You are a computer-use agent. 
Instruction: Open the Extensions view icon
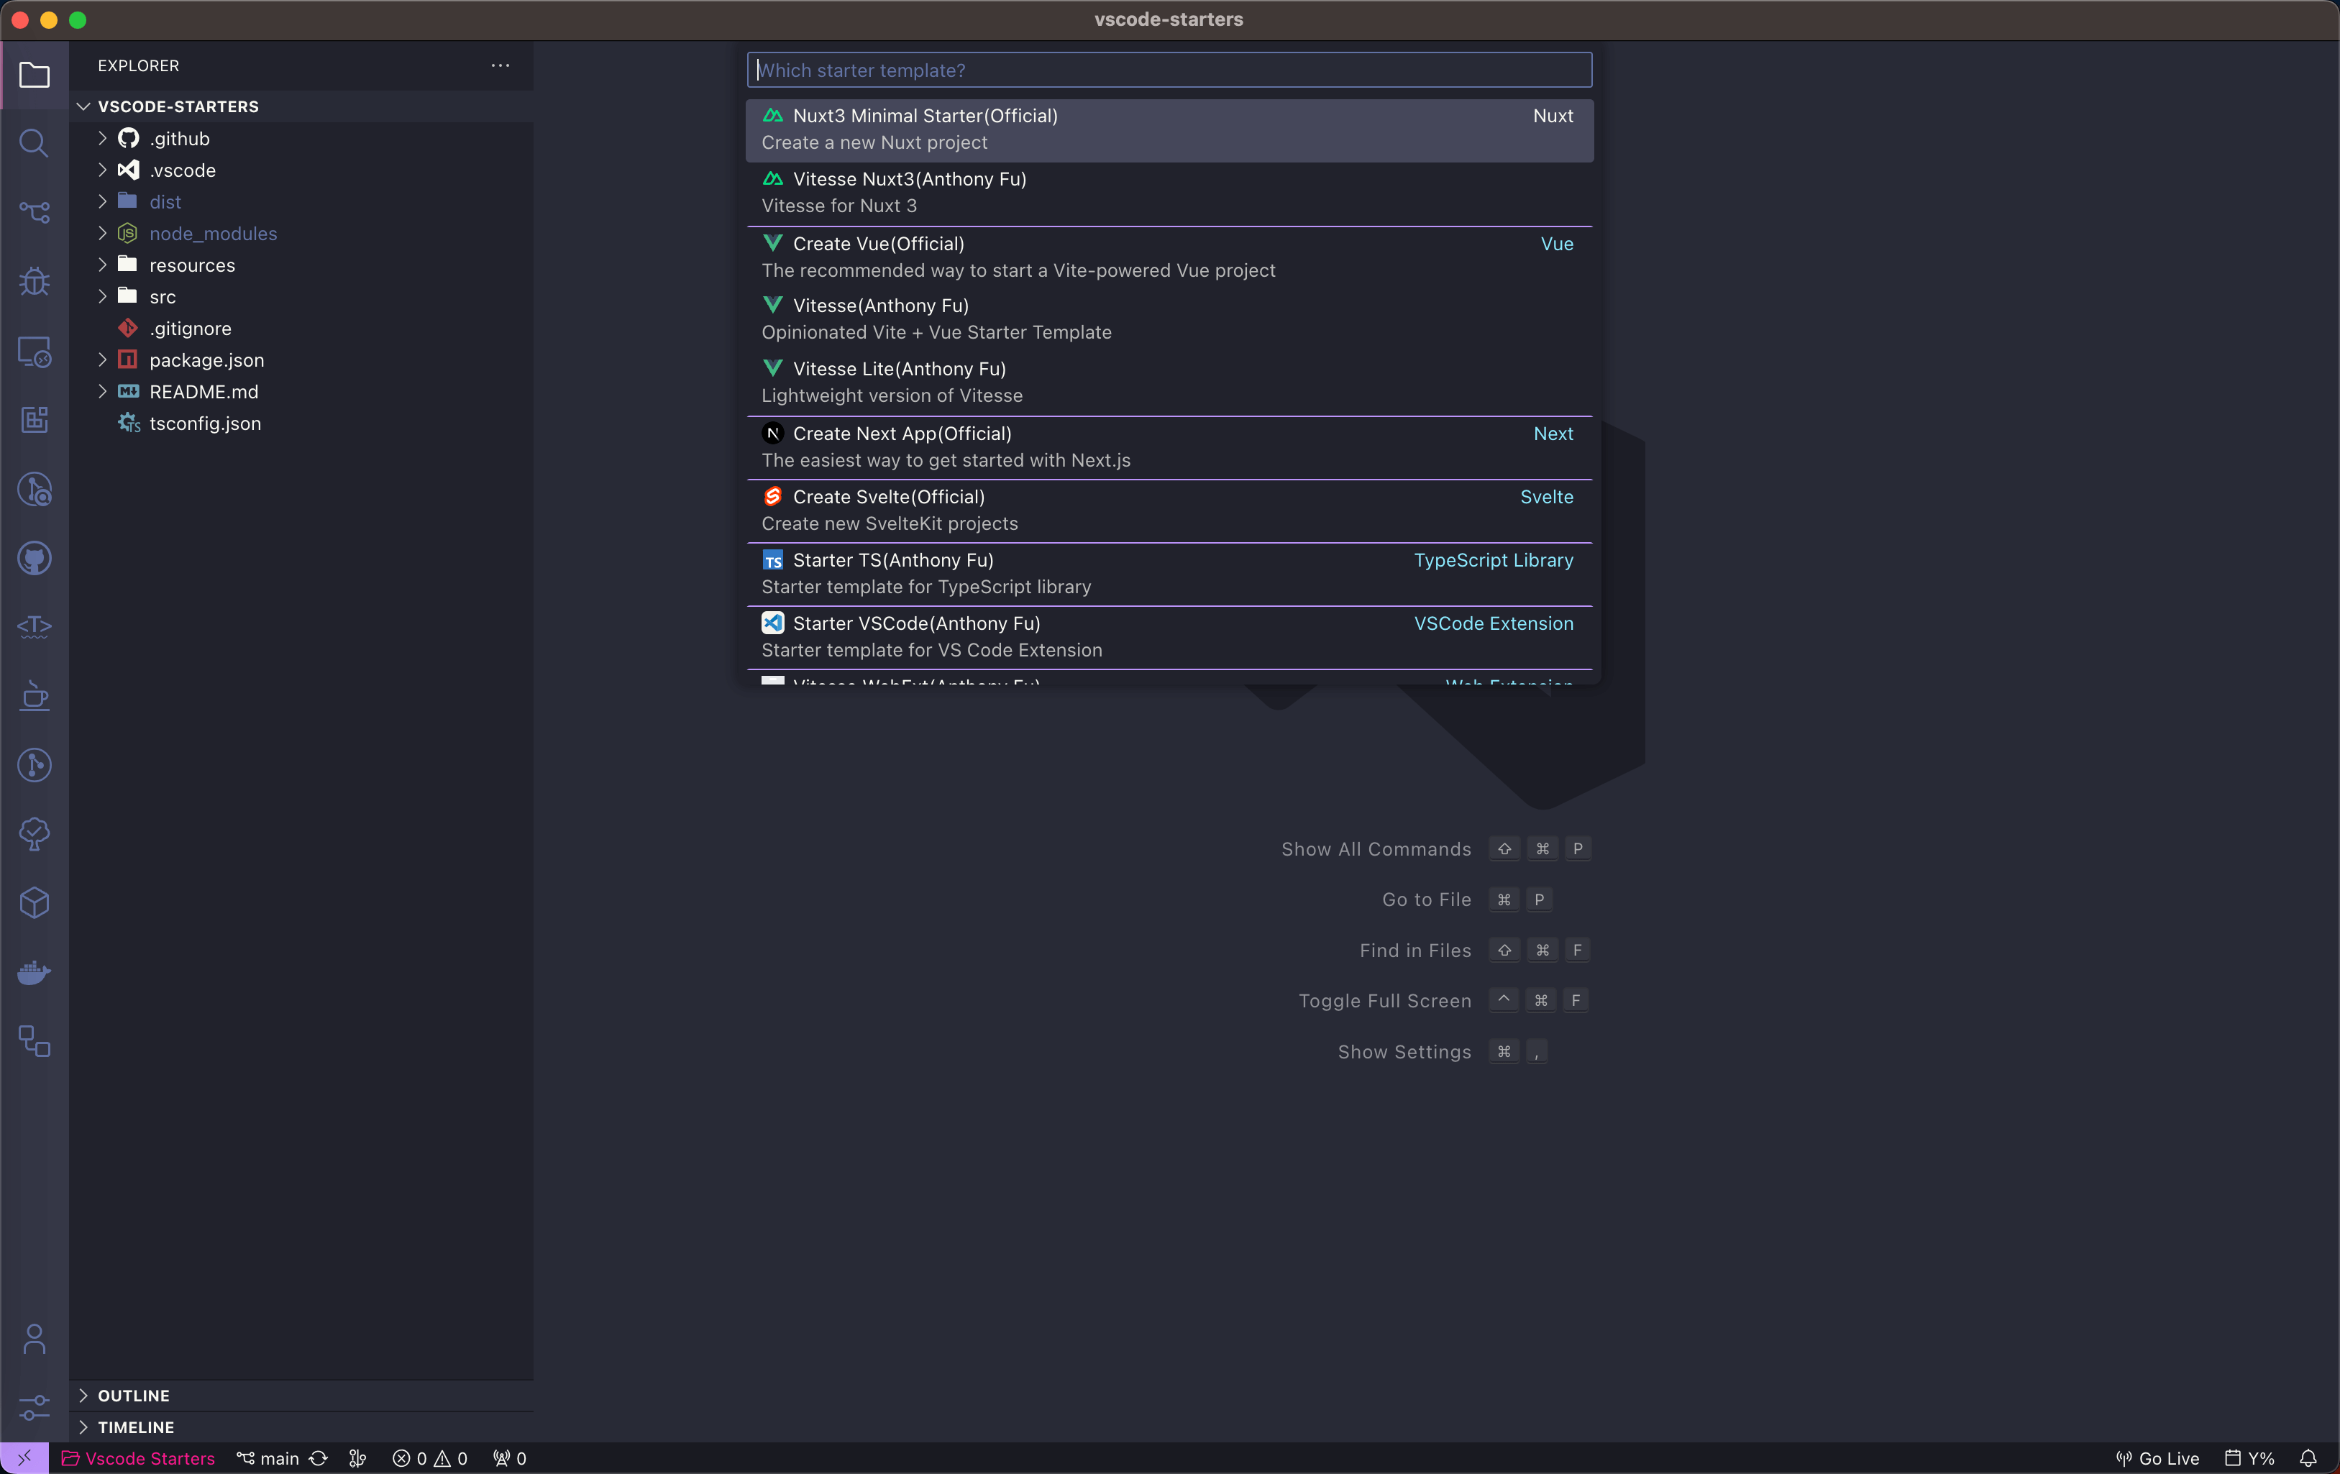coord(34,420)
